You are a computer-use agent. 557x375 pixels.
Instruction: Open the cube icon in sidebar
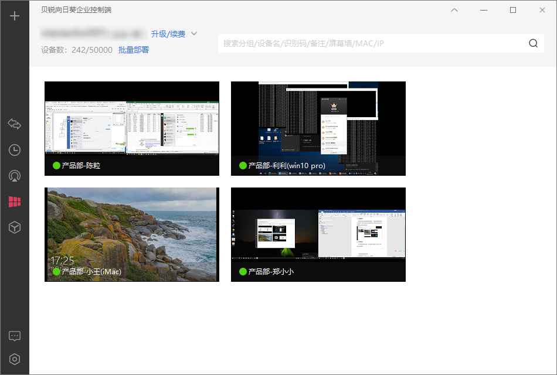click(15, 227)
